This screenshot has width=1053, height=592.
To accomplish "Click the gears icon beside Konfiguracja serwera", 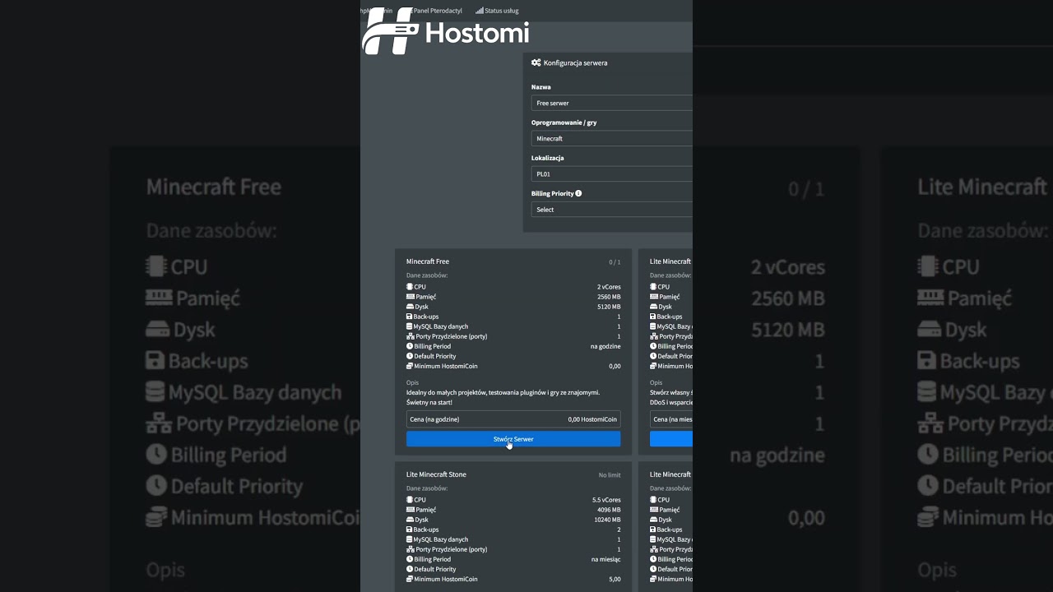I will tap(536, 62).
